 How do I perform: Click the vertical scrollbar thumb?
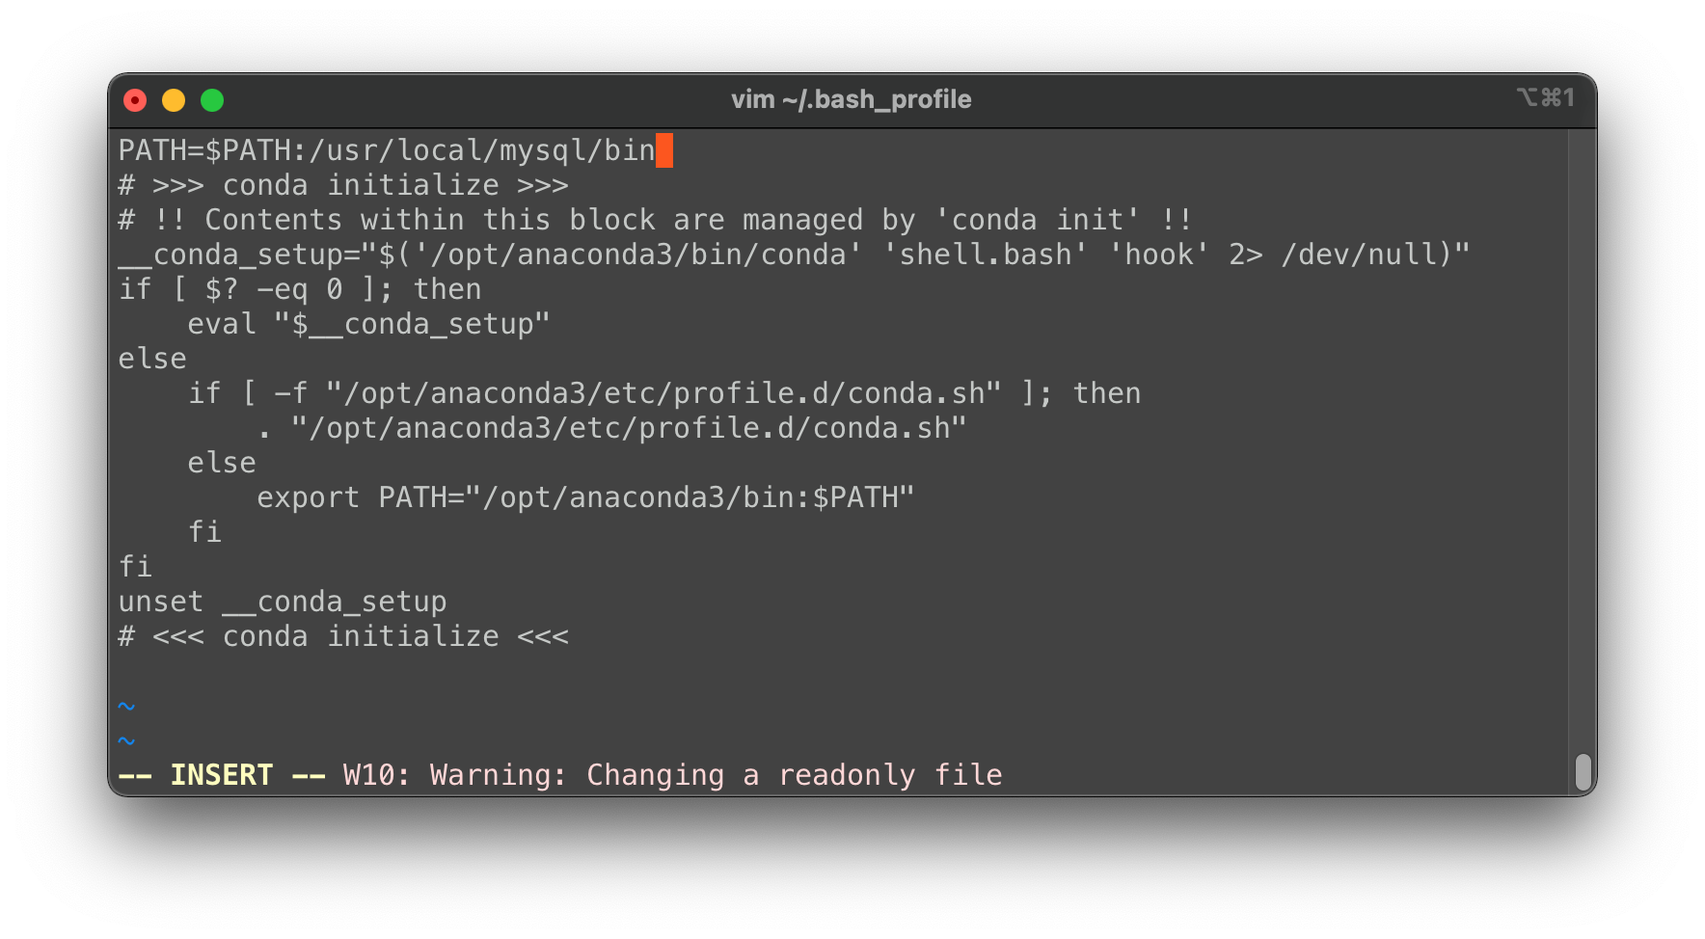pos(1583,771)
